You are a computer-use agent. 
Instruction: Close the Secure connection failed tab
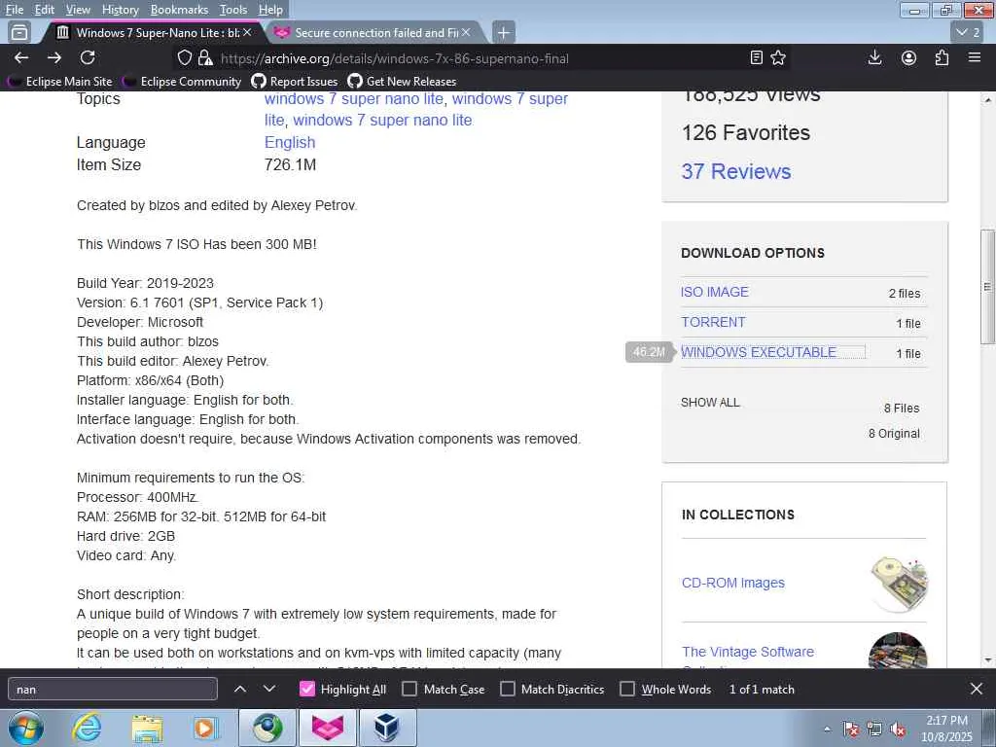[466, 32]
